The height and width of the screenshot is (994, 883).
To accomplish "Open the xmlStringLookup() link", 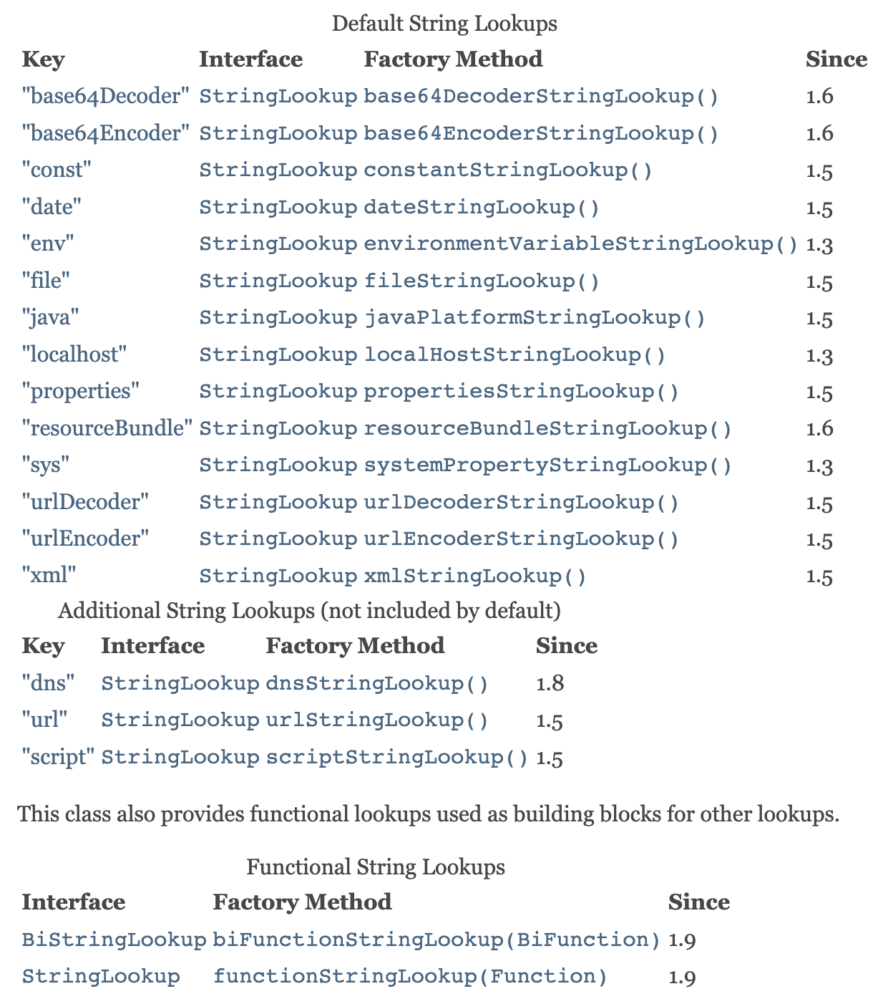I will [475, 576].
